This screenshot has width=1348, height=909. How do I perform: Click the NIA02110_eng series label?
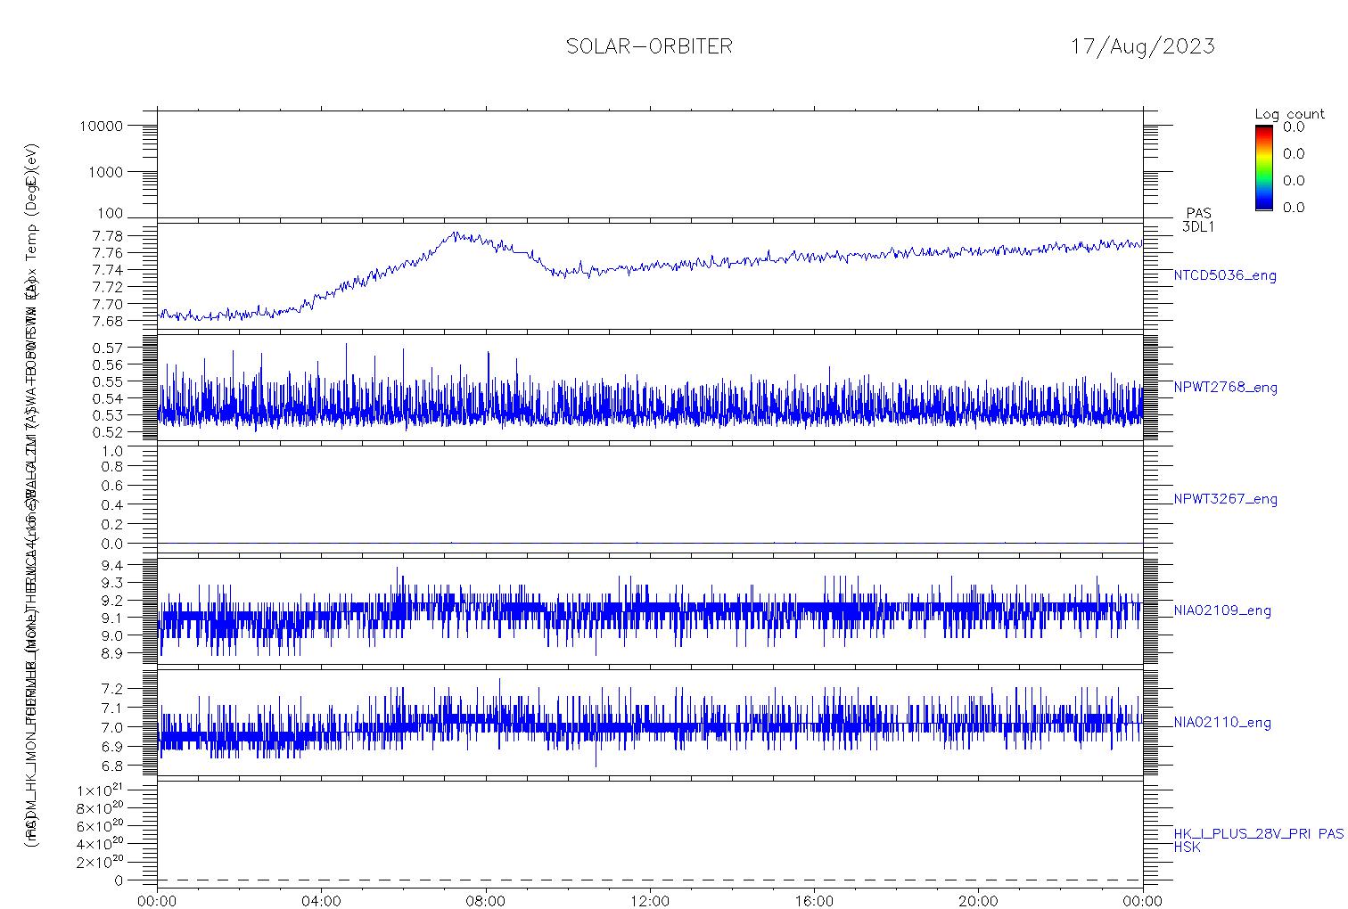pyautogui.click(x=1222, y=723)
